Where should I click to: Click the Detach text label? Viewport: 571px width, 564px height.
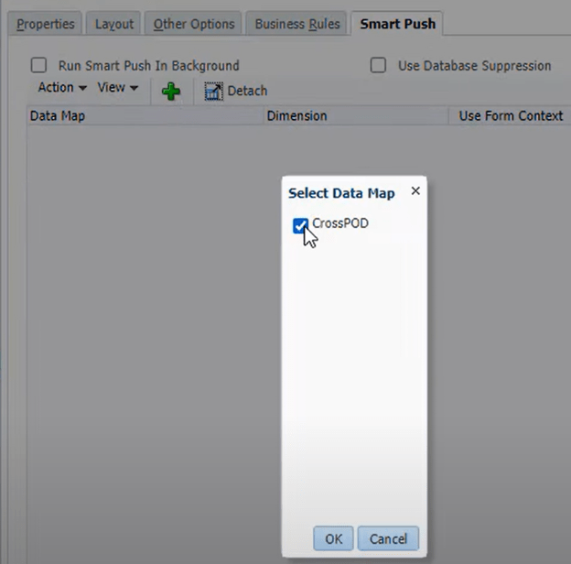(x=247, y=91)
